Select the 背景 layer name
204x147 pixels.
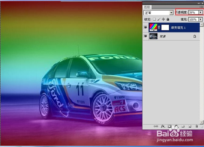tap(163, 36)
